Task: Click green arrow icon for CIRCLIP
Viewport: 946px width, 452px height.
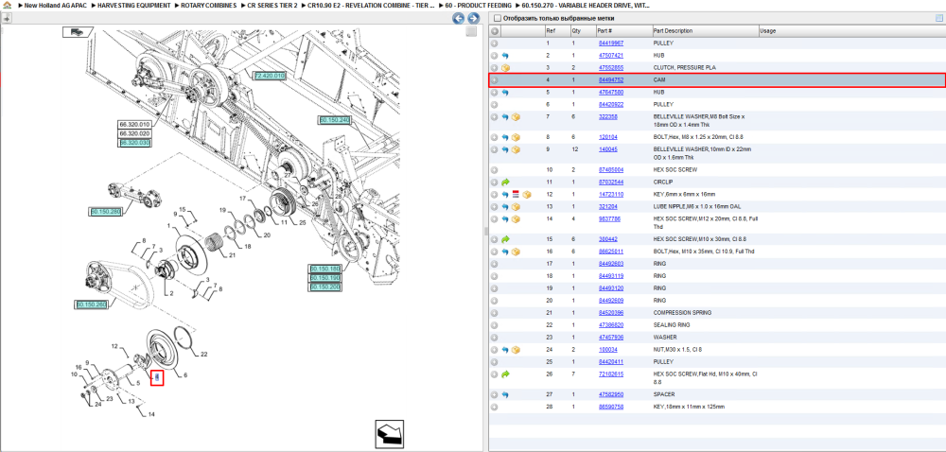Action: click(505, 182)
